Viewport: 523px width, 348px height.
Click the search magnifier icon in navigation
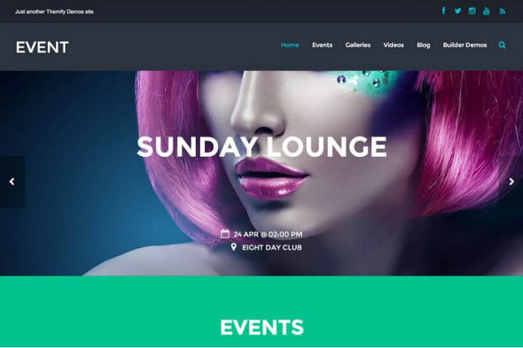coord(502,45)
